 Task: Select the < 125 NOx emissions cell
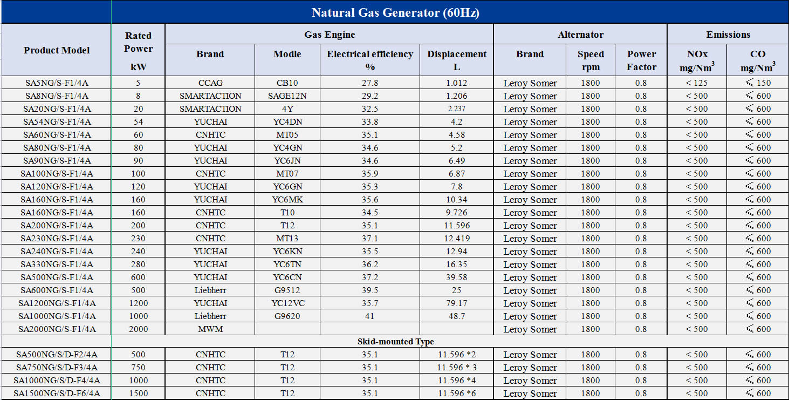(697, 83)
